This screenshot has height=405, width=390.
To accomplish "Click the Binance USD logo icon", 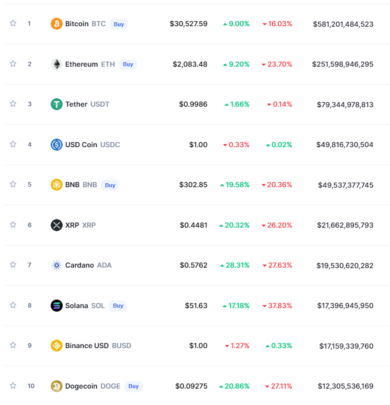I will pyautogui.click(x=57, y=346).
